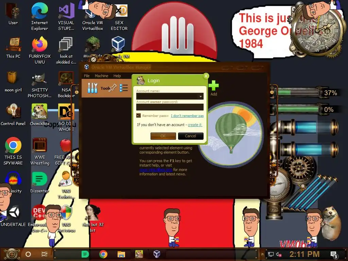Open THIS IS SPYWARE Chrome icon
The width and height of the screenshot is (348, 261).
(x=13, y=151)
